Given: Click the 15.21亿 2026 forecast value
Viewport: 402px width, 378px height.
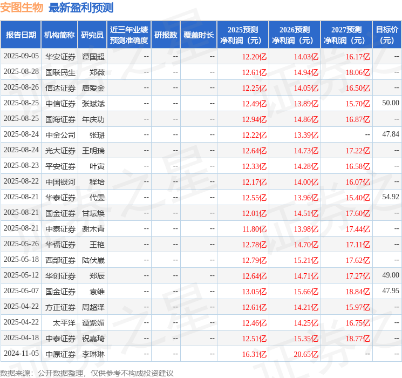Looking at the screenshot, I should 306,260.
